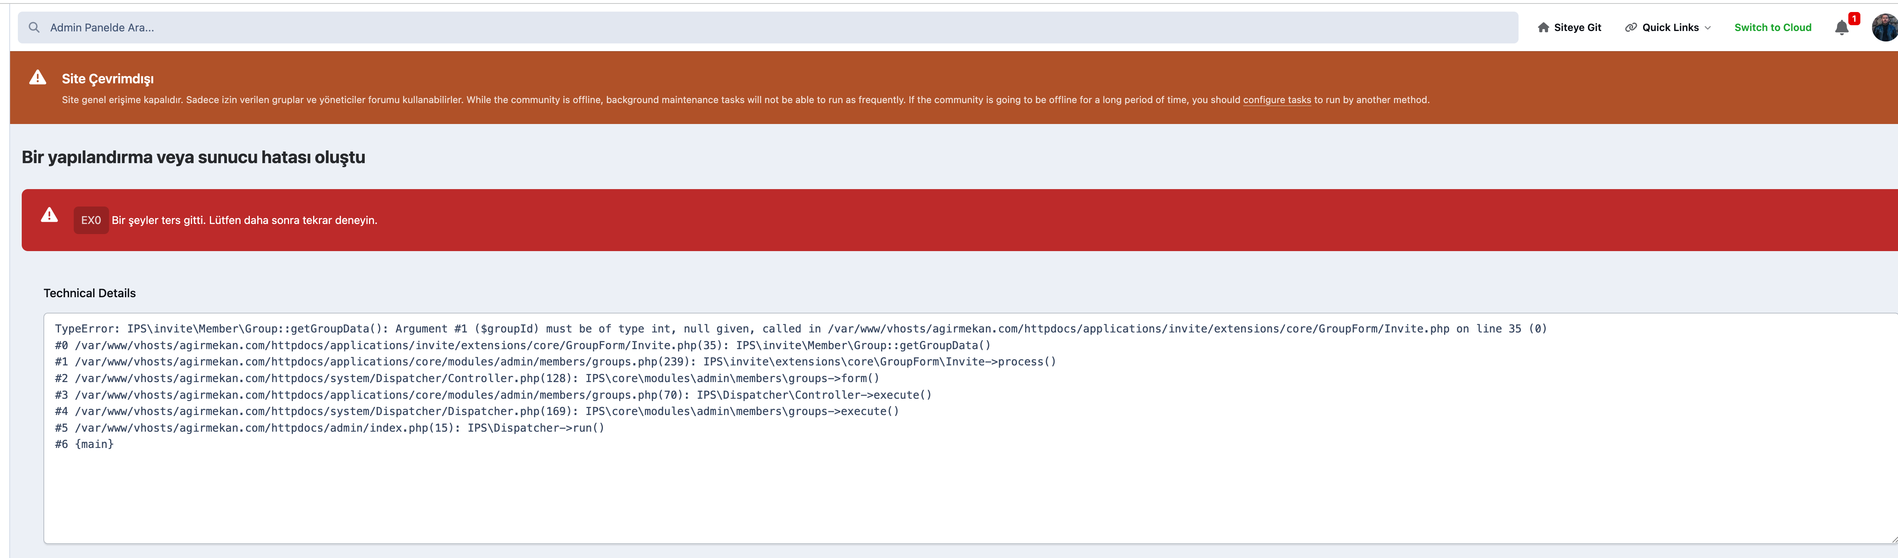Image resolution: width=1898 pixels, height=558 pixels.
Task: Click the magnifying glass search icon
Action: (x=34, y=27)
